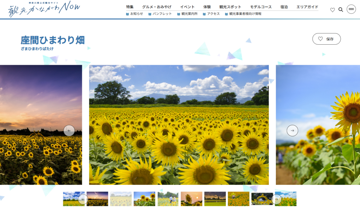Select the 観光スポット menu item
Screen dimensions: 360x215
(230, 7)
